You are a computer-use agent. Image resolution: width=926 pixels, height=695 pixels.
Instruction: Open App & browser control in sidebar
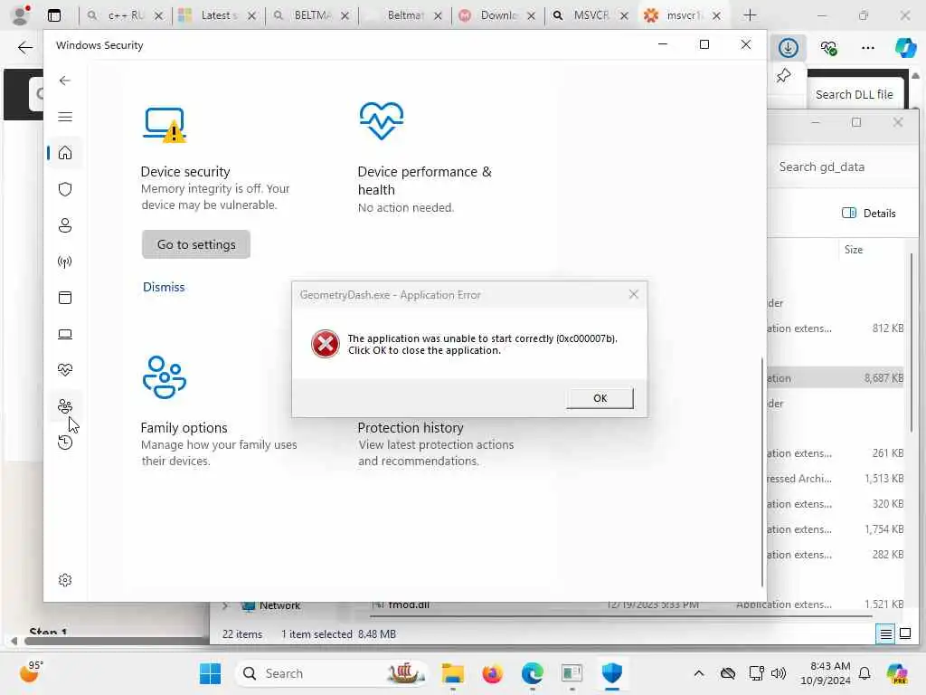click(65, 297)
